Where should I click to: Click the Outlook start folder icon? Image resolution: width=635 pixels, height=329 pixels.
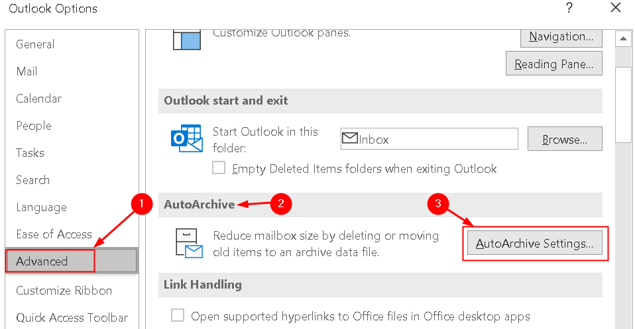pyautogui.click(x=186, y=138)
